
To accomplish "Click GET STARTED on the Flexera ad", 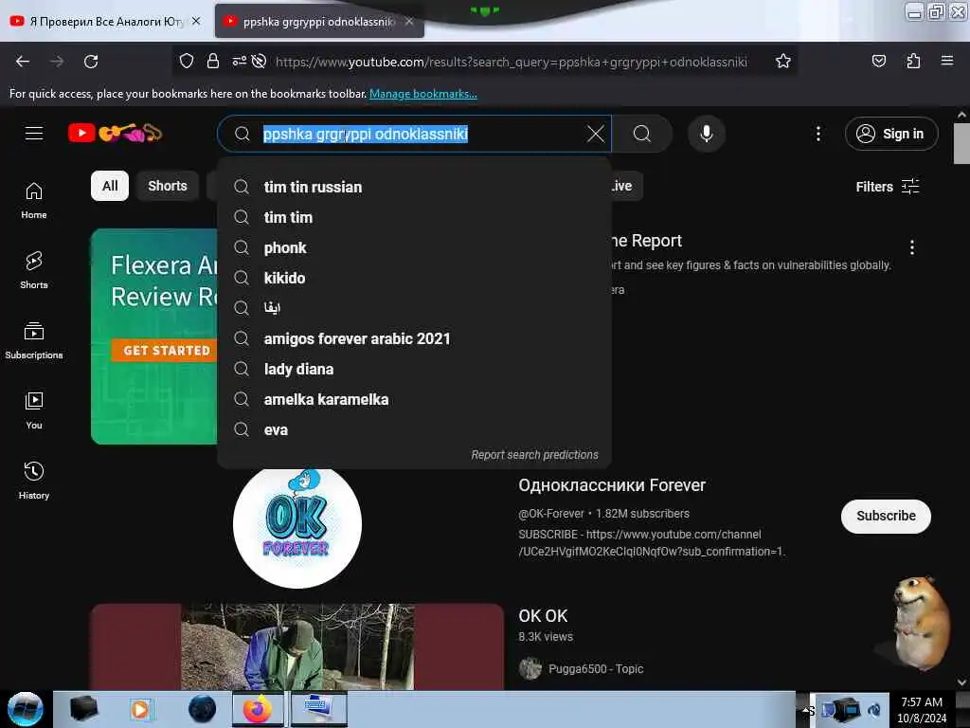I will coord(165,351).
